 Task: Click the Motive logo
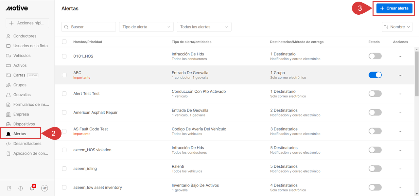click(17, 8)
